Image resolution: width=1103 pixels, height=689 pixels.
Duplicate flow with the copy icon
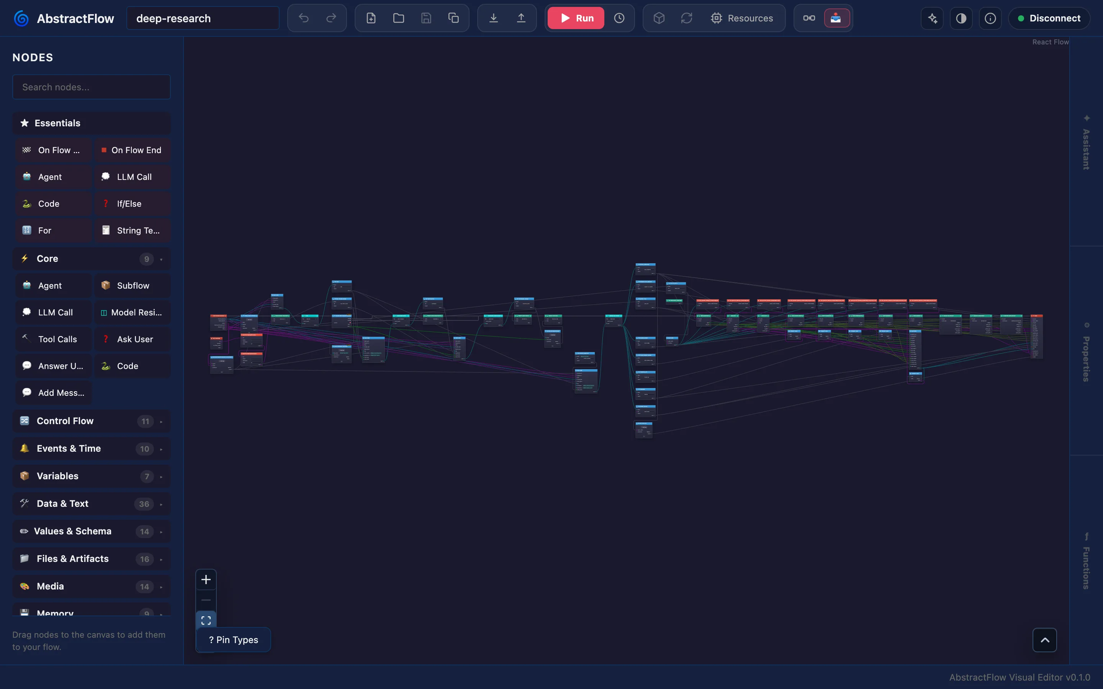pyautogui.click(x=453, y=18)
